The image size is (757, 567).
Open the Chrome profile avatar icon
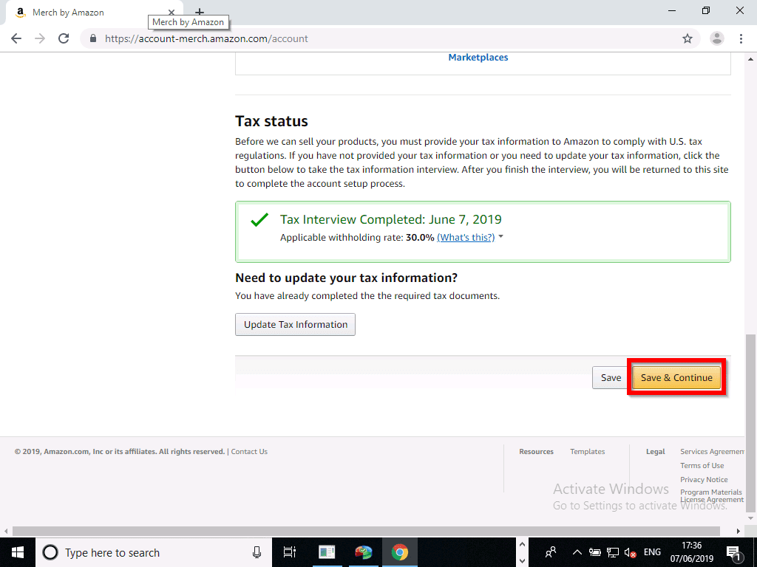716,38
